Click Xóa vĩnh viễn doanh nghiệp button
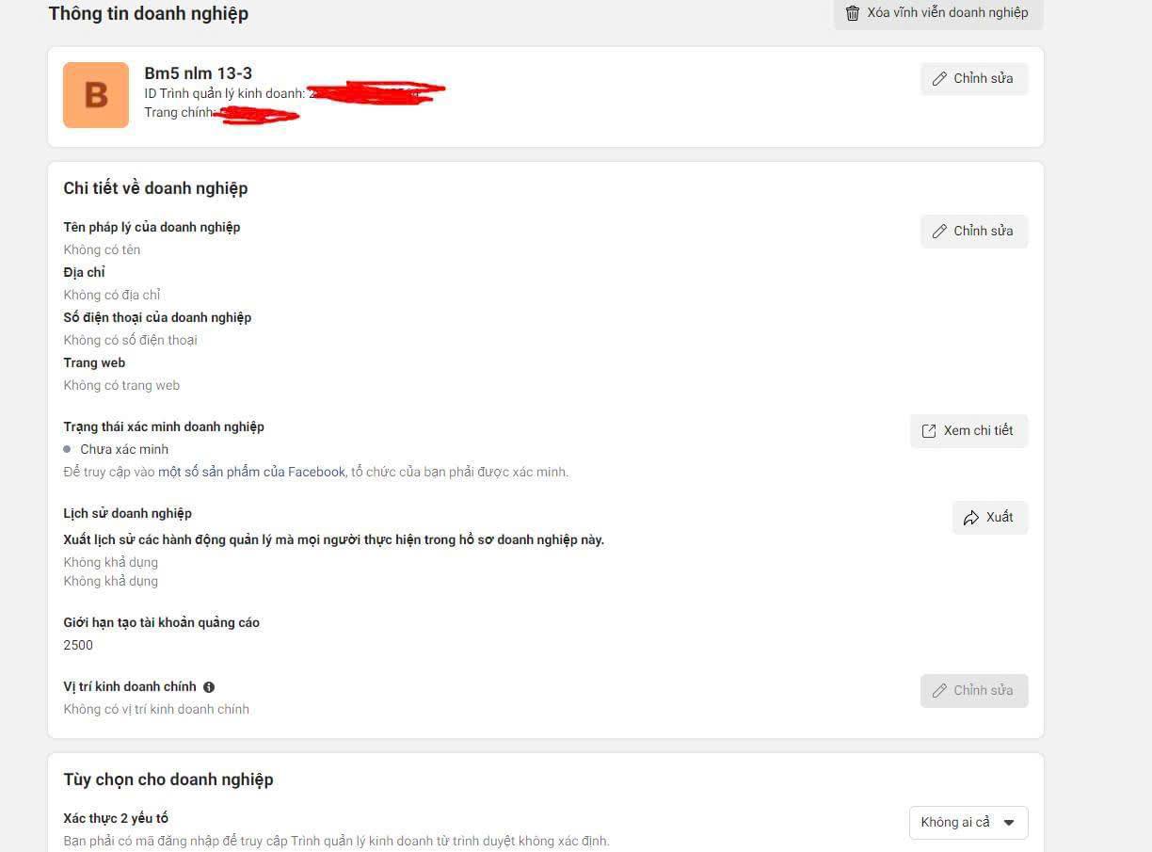 click(x=938, y=13)
